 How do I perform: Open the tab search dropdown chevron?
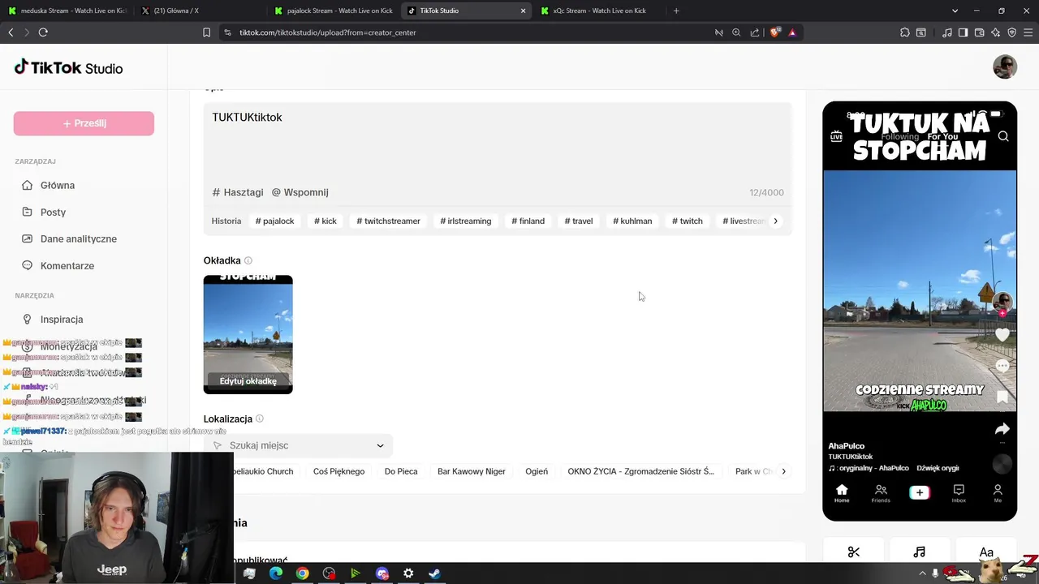coord(955,11)
